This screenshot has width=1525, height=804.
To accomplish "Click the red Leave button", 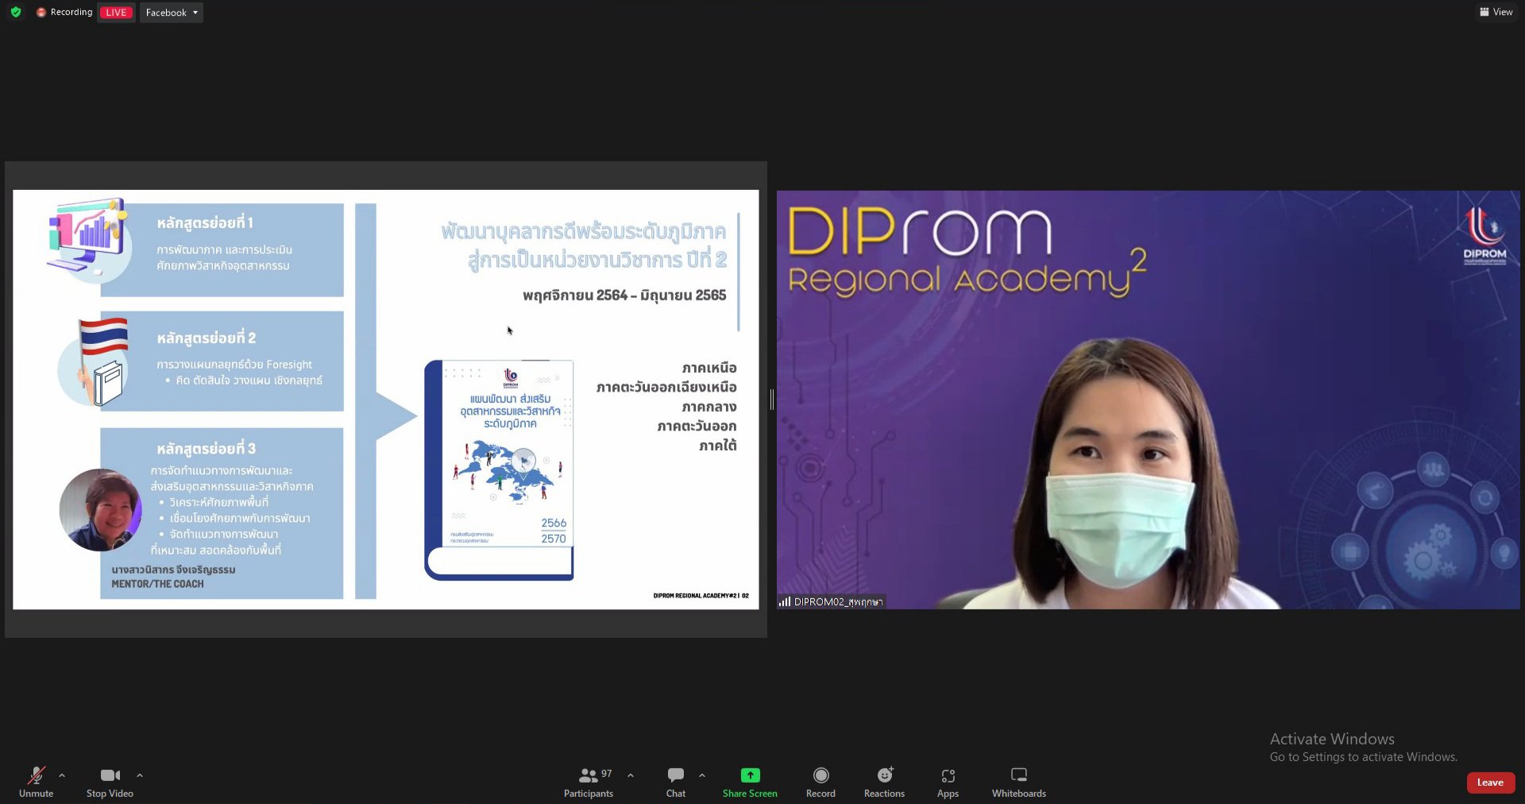I will (1490, 783).
